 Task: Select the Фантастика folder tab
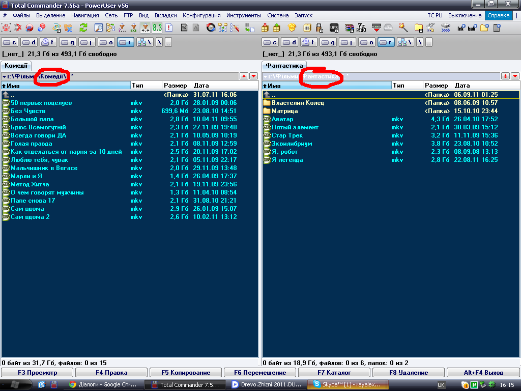coord(284,66)
